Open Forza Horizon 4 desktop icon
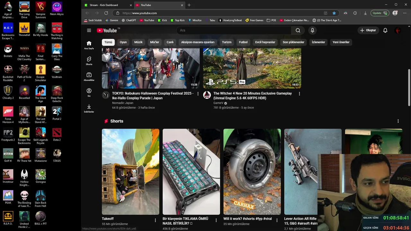The width and height of the screenshot is (411, 231). (x=8, y=115)
